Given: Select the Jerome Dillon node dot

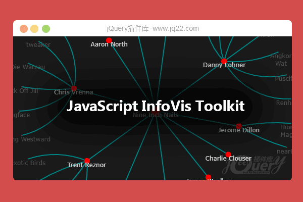Looking at the screenshot, I should tap(239, 126).
